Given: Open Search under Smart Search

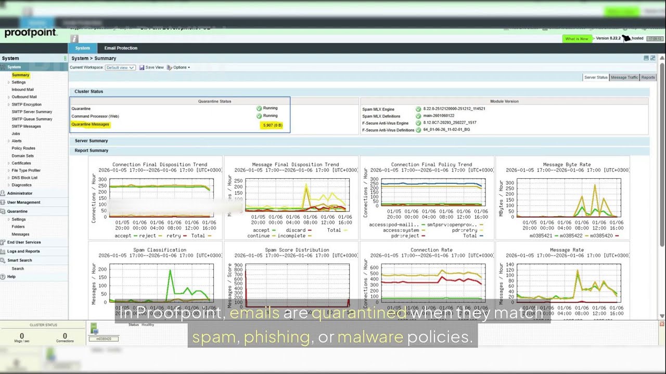Looking at the screenshot, I should point(18,269).
